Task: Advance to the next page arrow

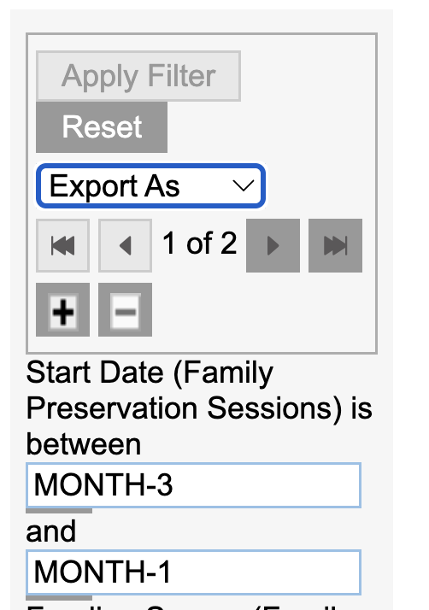Action: (273, 245)
